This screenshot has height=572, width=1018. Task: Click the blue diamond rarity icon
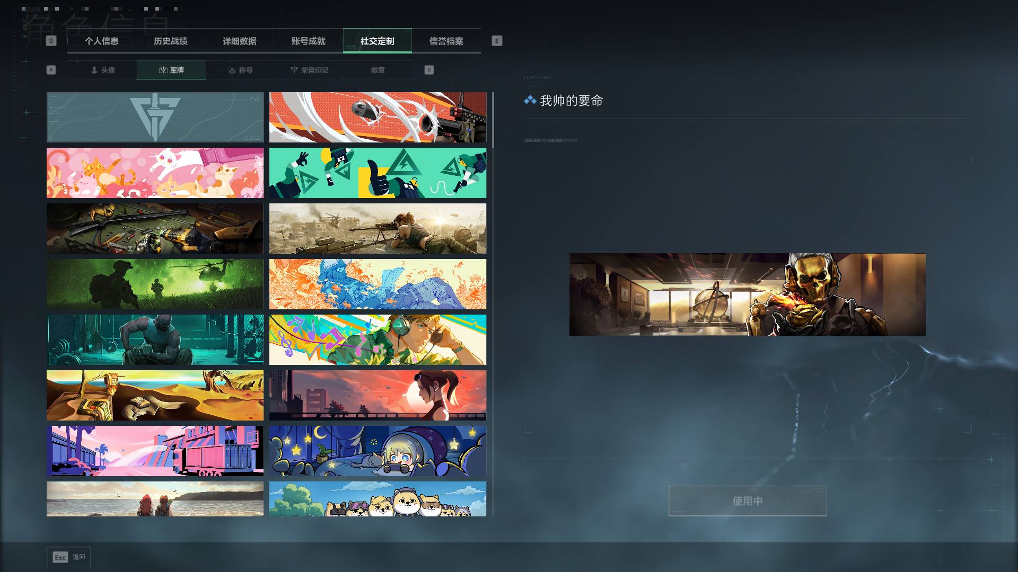530,100
